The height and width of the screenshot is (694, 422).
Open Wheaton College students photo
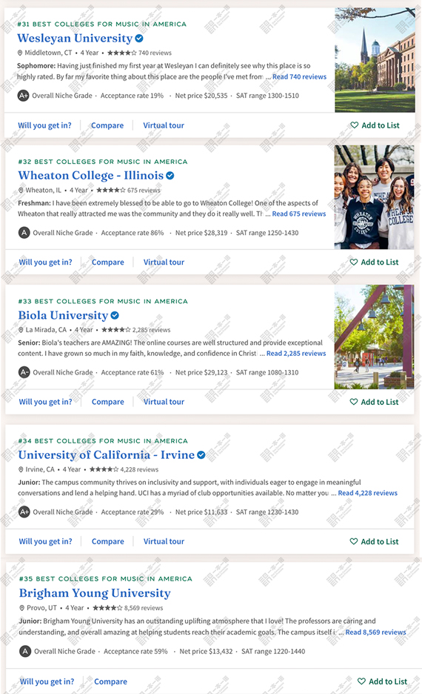(375, 197)
